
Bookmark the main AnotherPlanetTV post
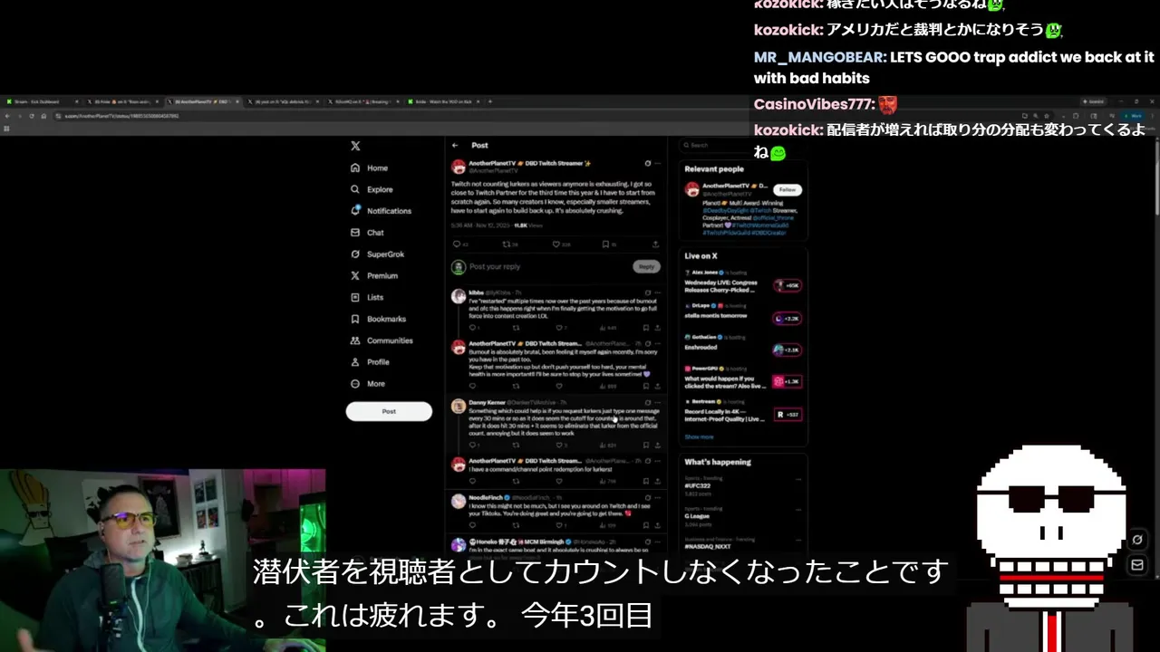click(606, 244)
